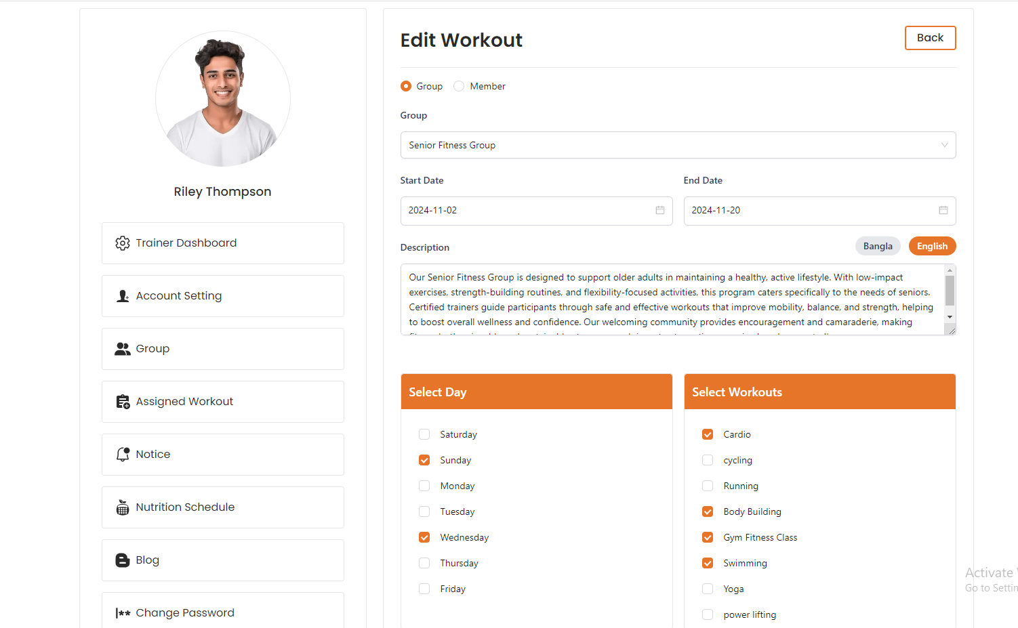This screenshot has width=1018, height=628.
Task: Click the Back button
Action: click(930, 38)
